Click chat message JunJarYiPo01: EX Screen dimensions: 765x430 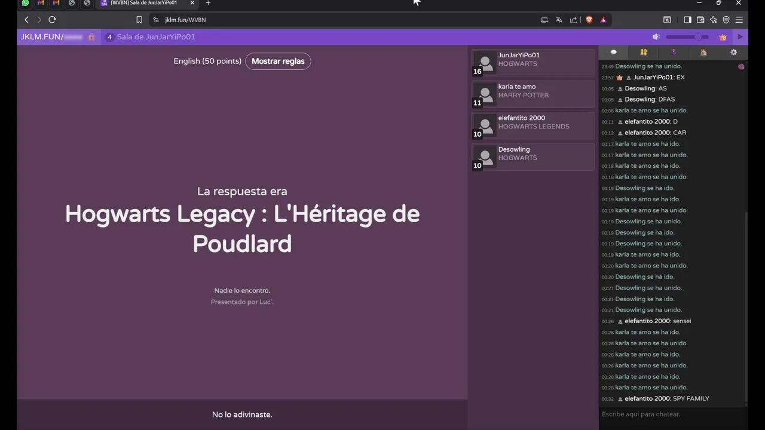(x=659, y=78)
